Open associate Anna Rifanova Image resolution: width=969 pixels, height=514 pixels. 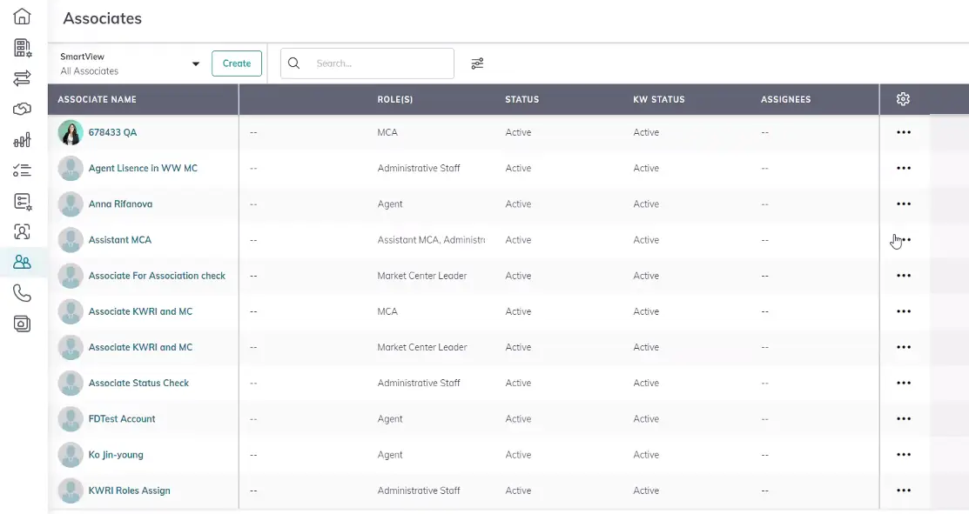click(120, 204)
